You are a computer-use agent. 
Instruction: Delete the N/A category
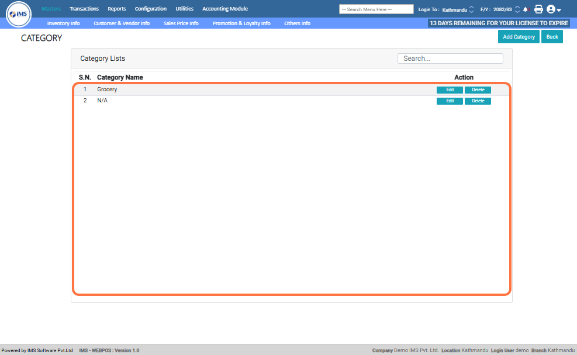[x=478, y=101]
